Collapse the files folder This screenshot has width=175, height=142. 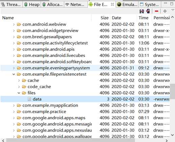click(x=19, y=93)
